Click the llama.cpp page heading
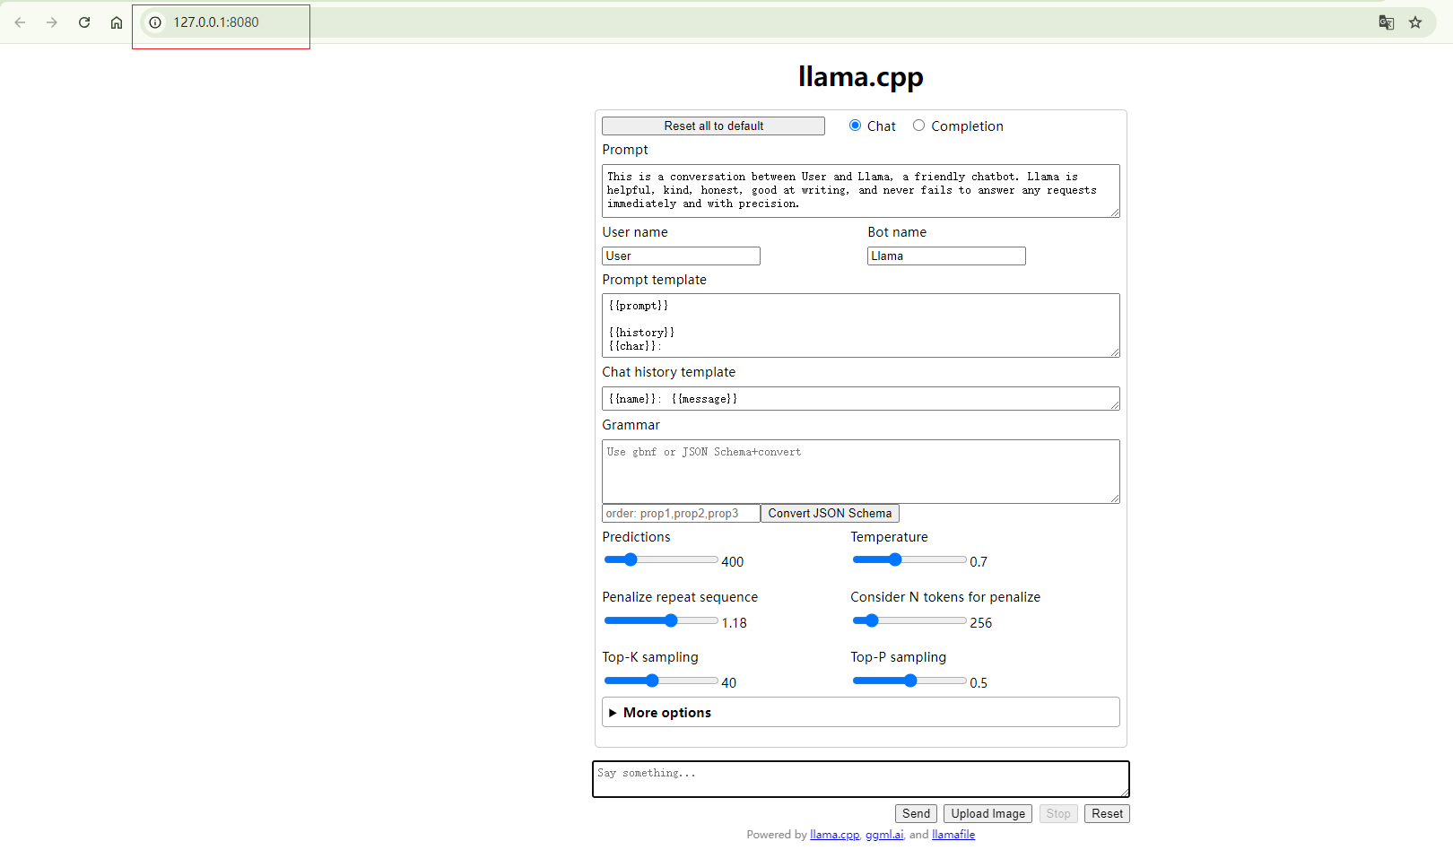 [x=861, y=77]
